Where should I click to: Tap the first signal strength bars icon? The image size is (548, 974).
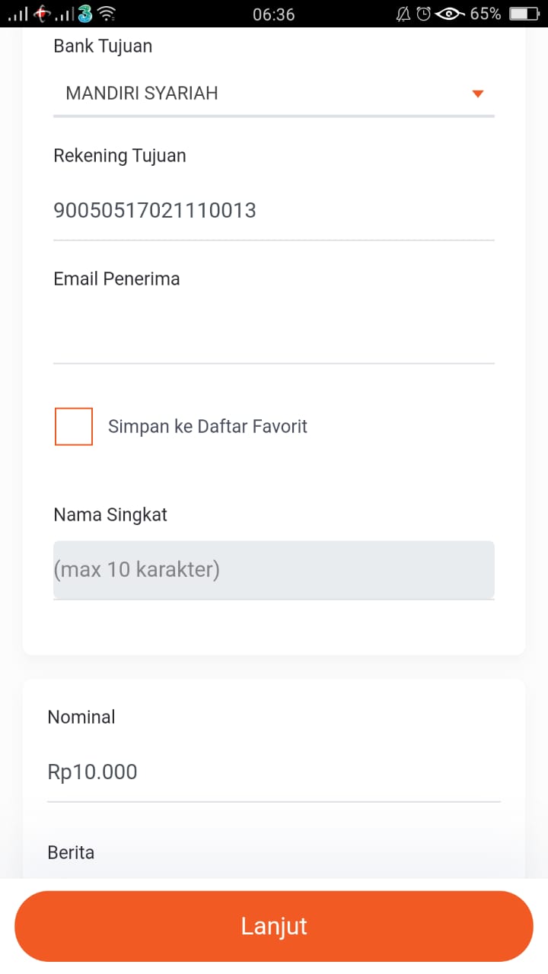pyautogui.click(x=18, y=14)
